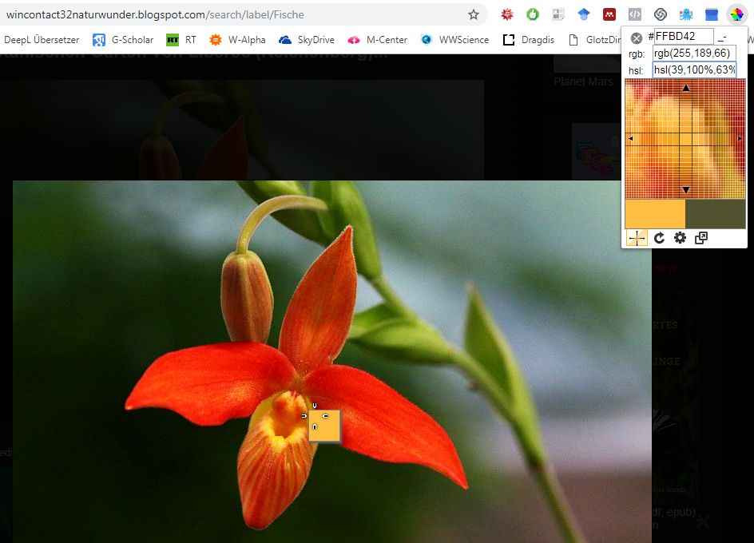Click the green thumbs-up extension icon
Image resolution: width=754 pixels, height=543 pixels.
[x=532, y=14]
